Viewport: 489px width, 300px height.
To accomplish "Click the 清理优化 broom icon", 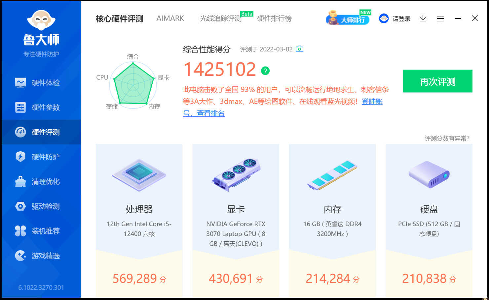I will 20,181.
